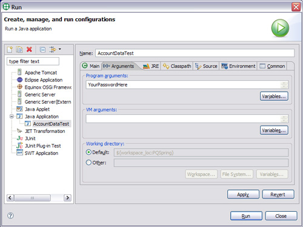Click the Apache Tomcat server icon

(x=19, y=72)
